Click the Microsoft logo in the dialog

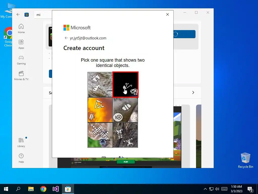[77, 28]
